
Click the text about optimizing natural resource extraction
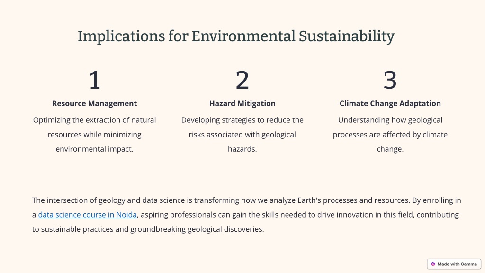94,134
